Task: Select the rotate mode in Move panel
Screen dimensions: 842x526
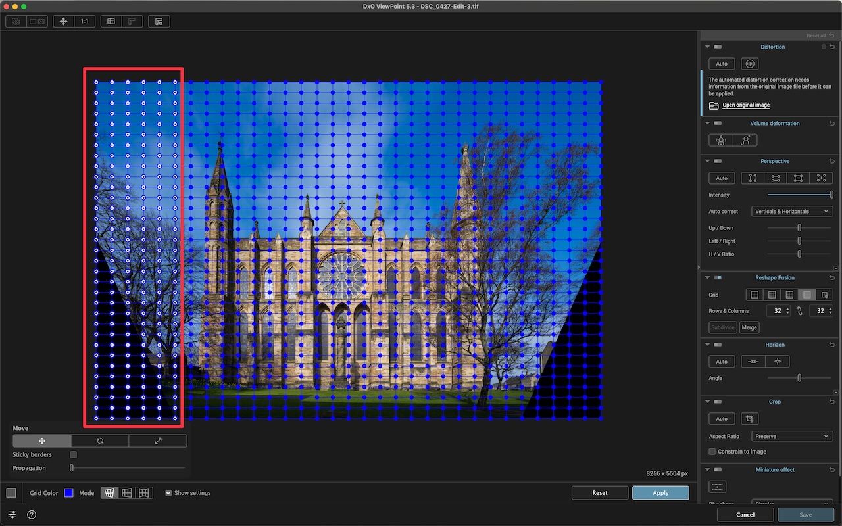Action: click(x=100, y=441)
